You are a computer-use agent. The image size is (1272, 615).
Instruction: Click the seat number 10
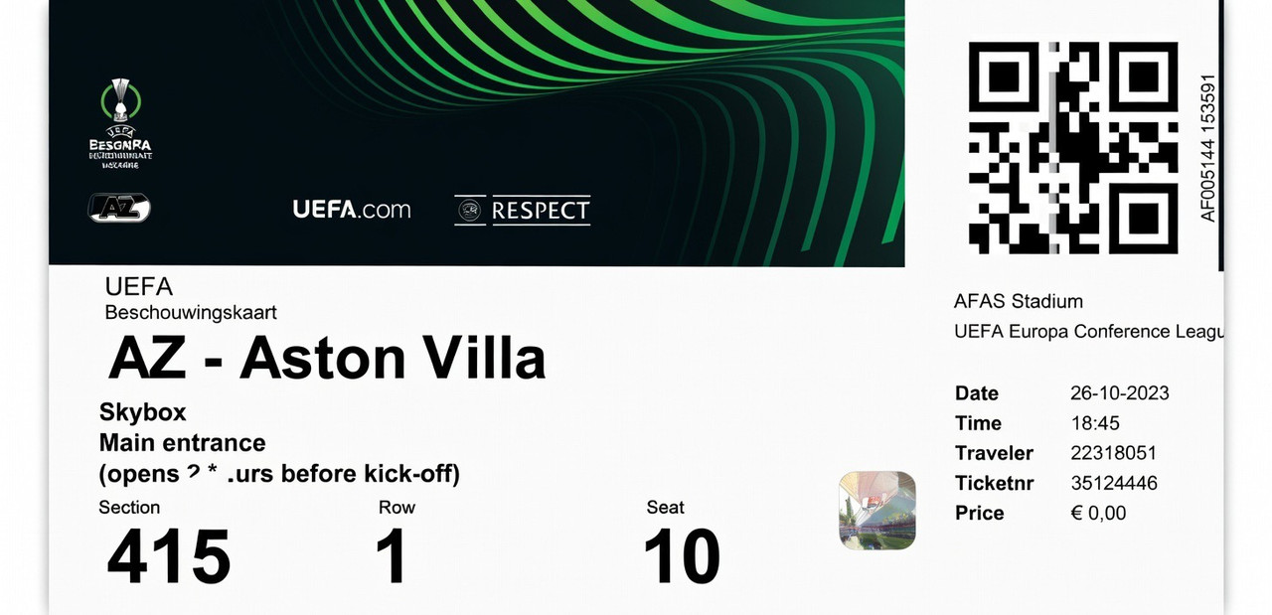[681, 556]
